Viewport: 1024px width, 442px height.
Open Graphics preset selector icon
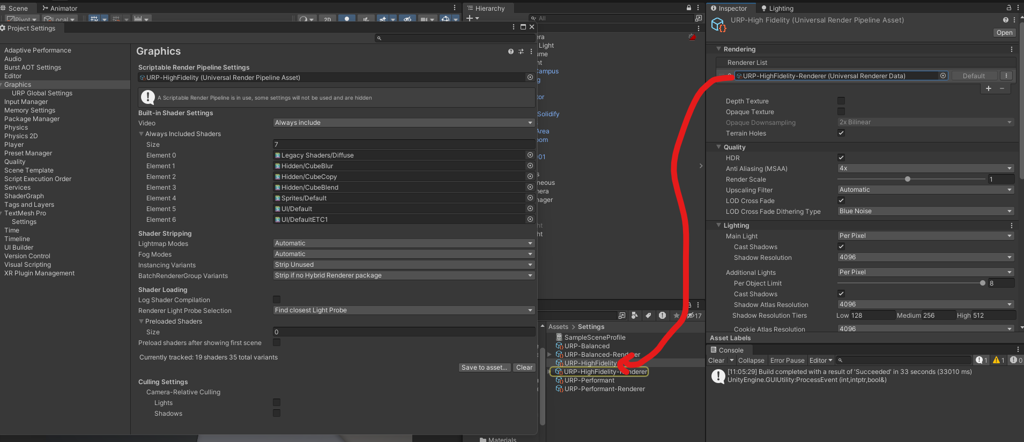pos(521,51)
